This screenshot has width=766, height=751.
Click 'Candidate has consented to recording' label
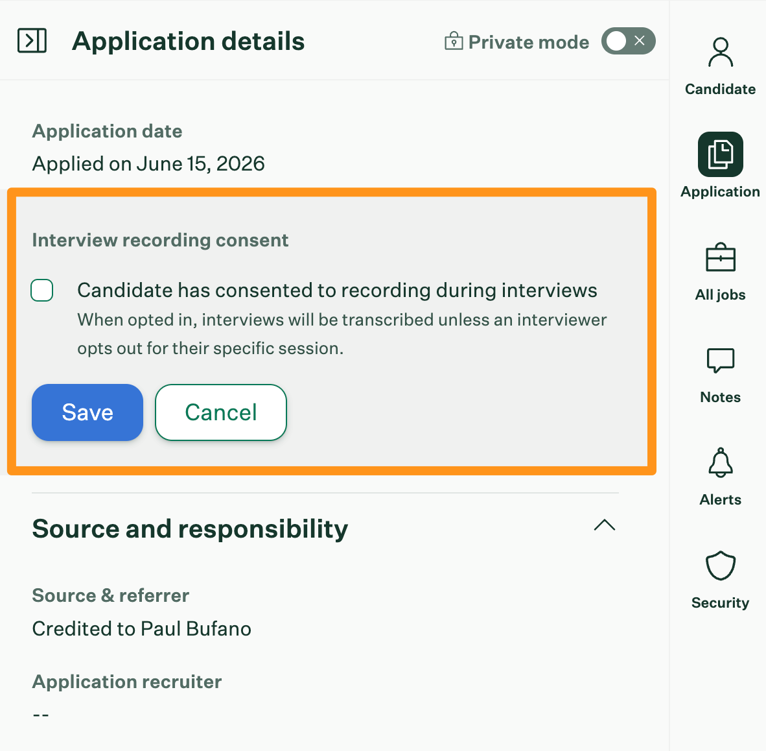pos(337,291)
